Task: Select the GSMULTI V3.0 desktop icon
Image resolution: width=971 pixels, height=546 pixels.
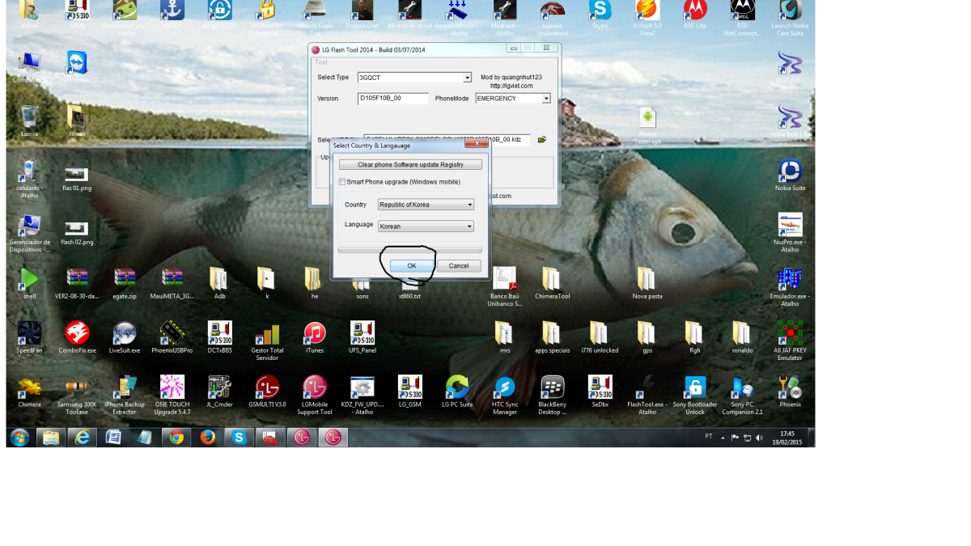Action: point(267,392)
